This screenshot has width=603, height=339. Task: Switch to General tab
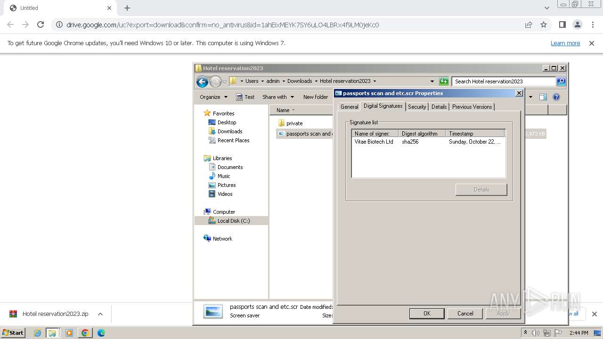coord(350,107)
